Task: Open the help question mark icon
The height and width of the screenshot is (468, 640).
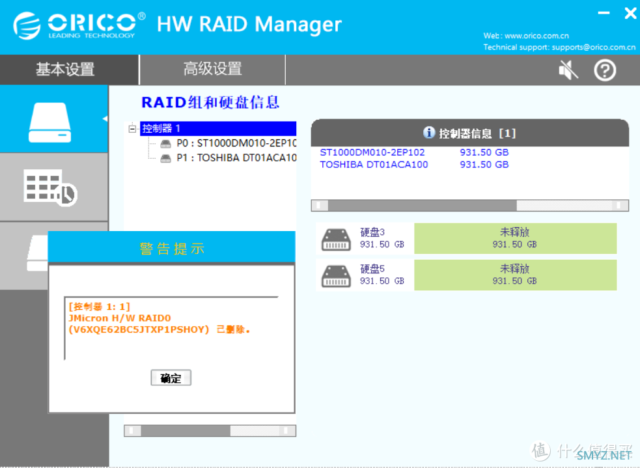Action: point(604,70)
